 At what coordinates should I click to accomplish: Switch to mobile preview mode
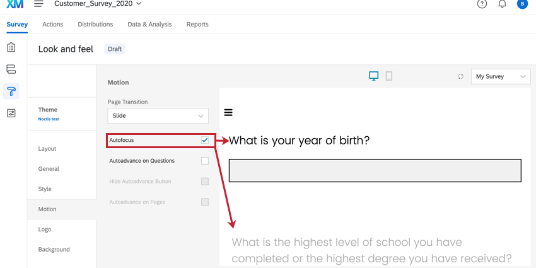pyautogui.click(x=389, y=76)
